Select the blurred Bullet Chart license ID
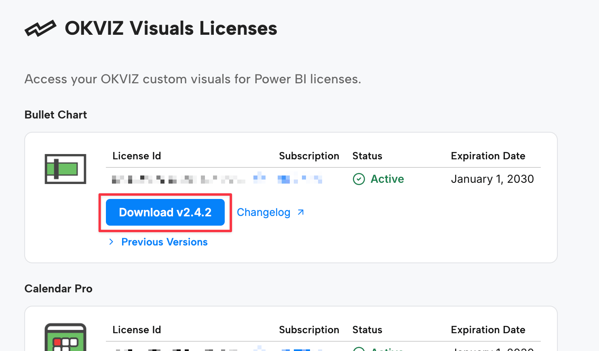599x351 pixels. click(178, 179)
